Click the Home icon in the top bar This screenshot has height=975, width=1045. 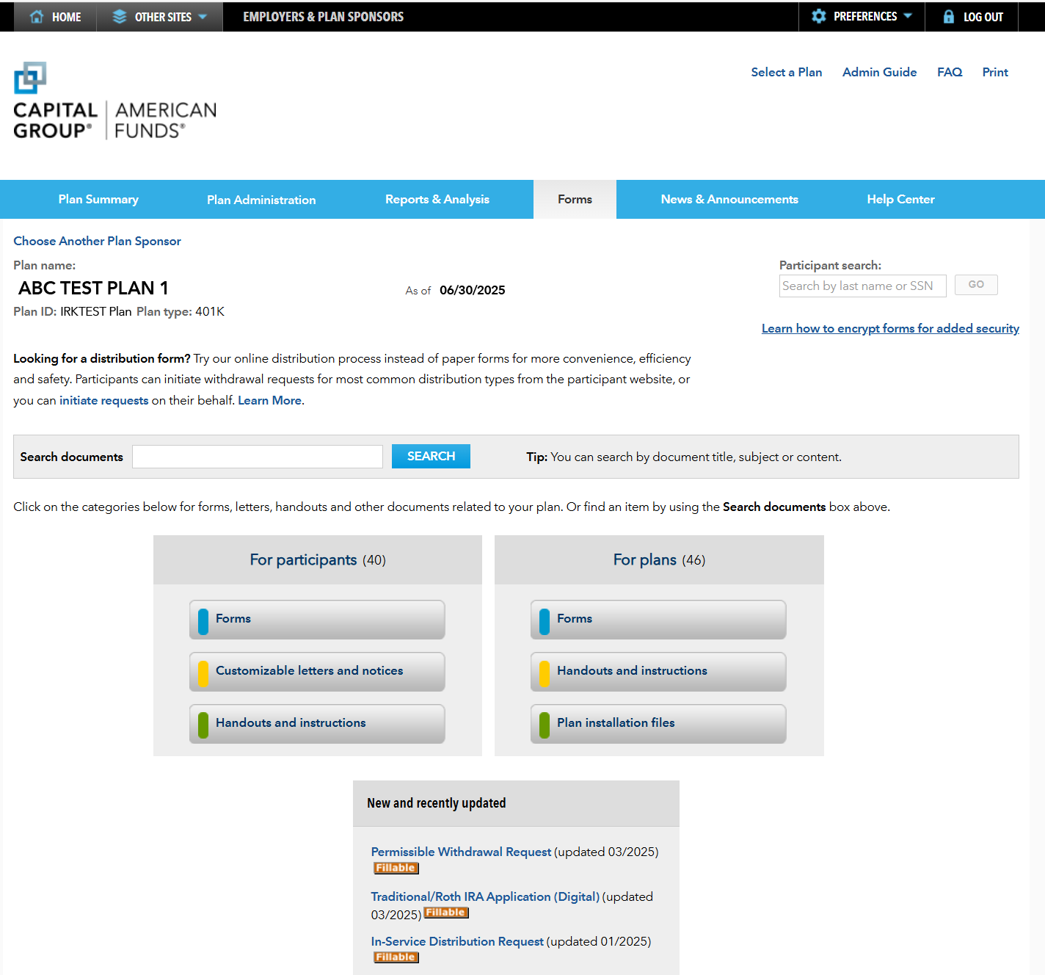coord(37,16)
